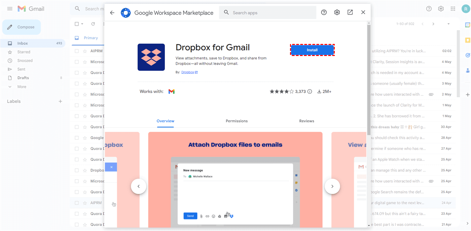Star the Google email
This screenshot has width=471, height=231.
[x=85, y=138]
